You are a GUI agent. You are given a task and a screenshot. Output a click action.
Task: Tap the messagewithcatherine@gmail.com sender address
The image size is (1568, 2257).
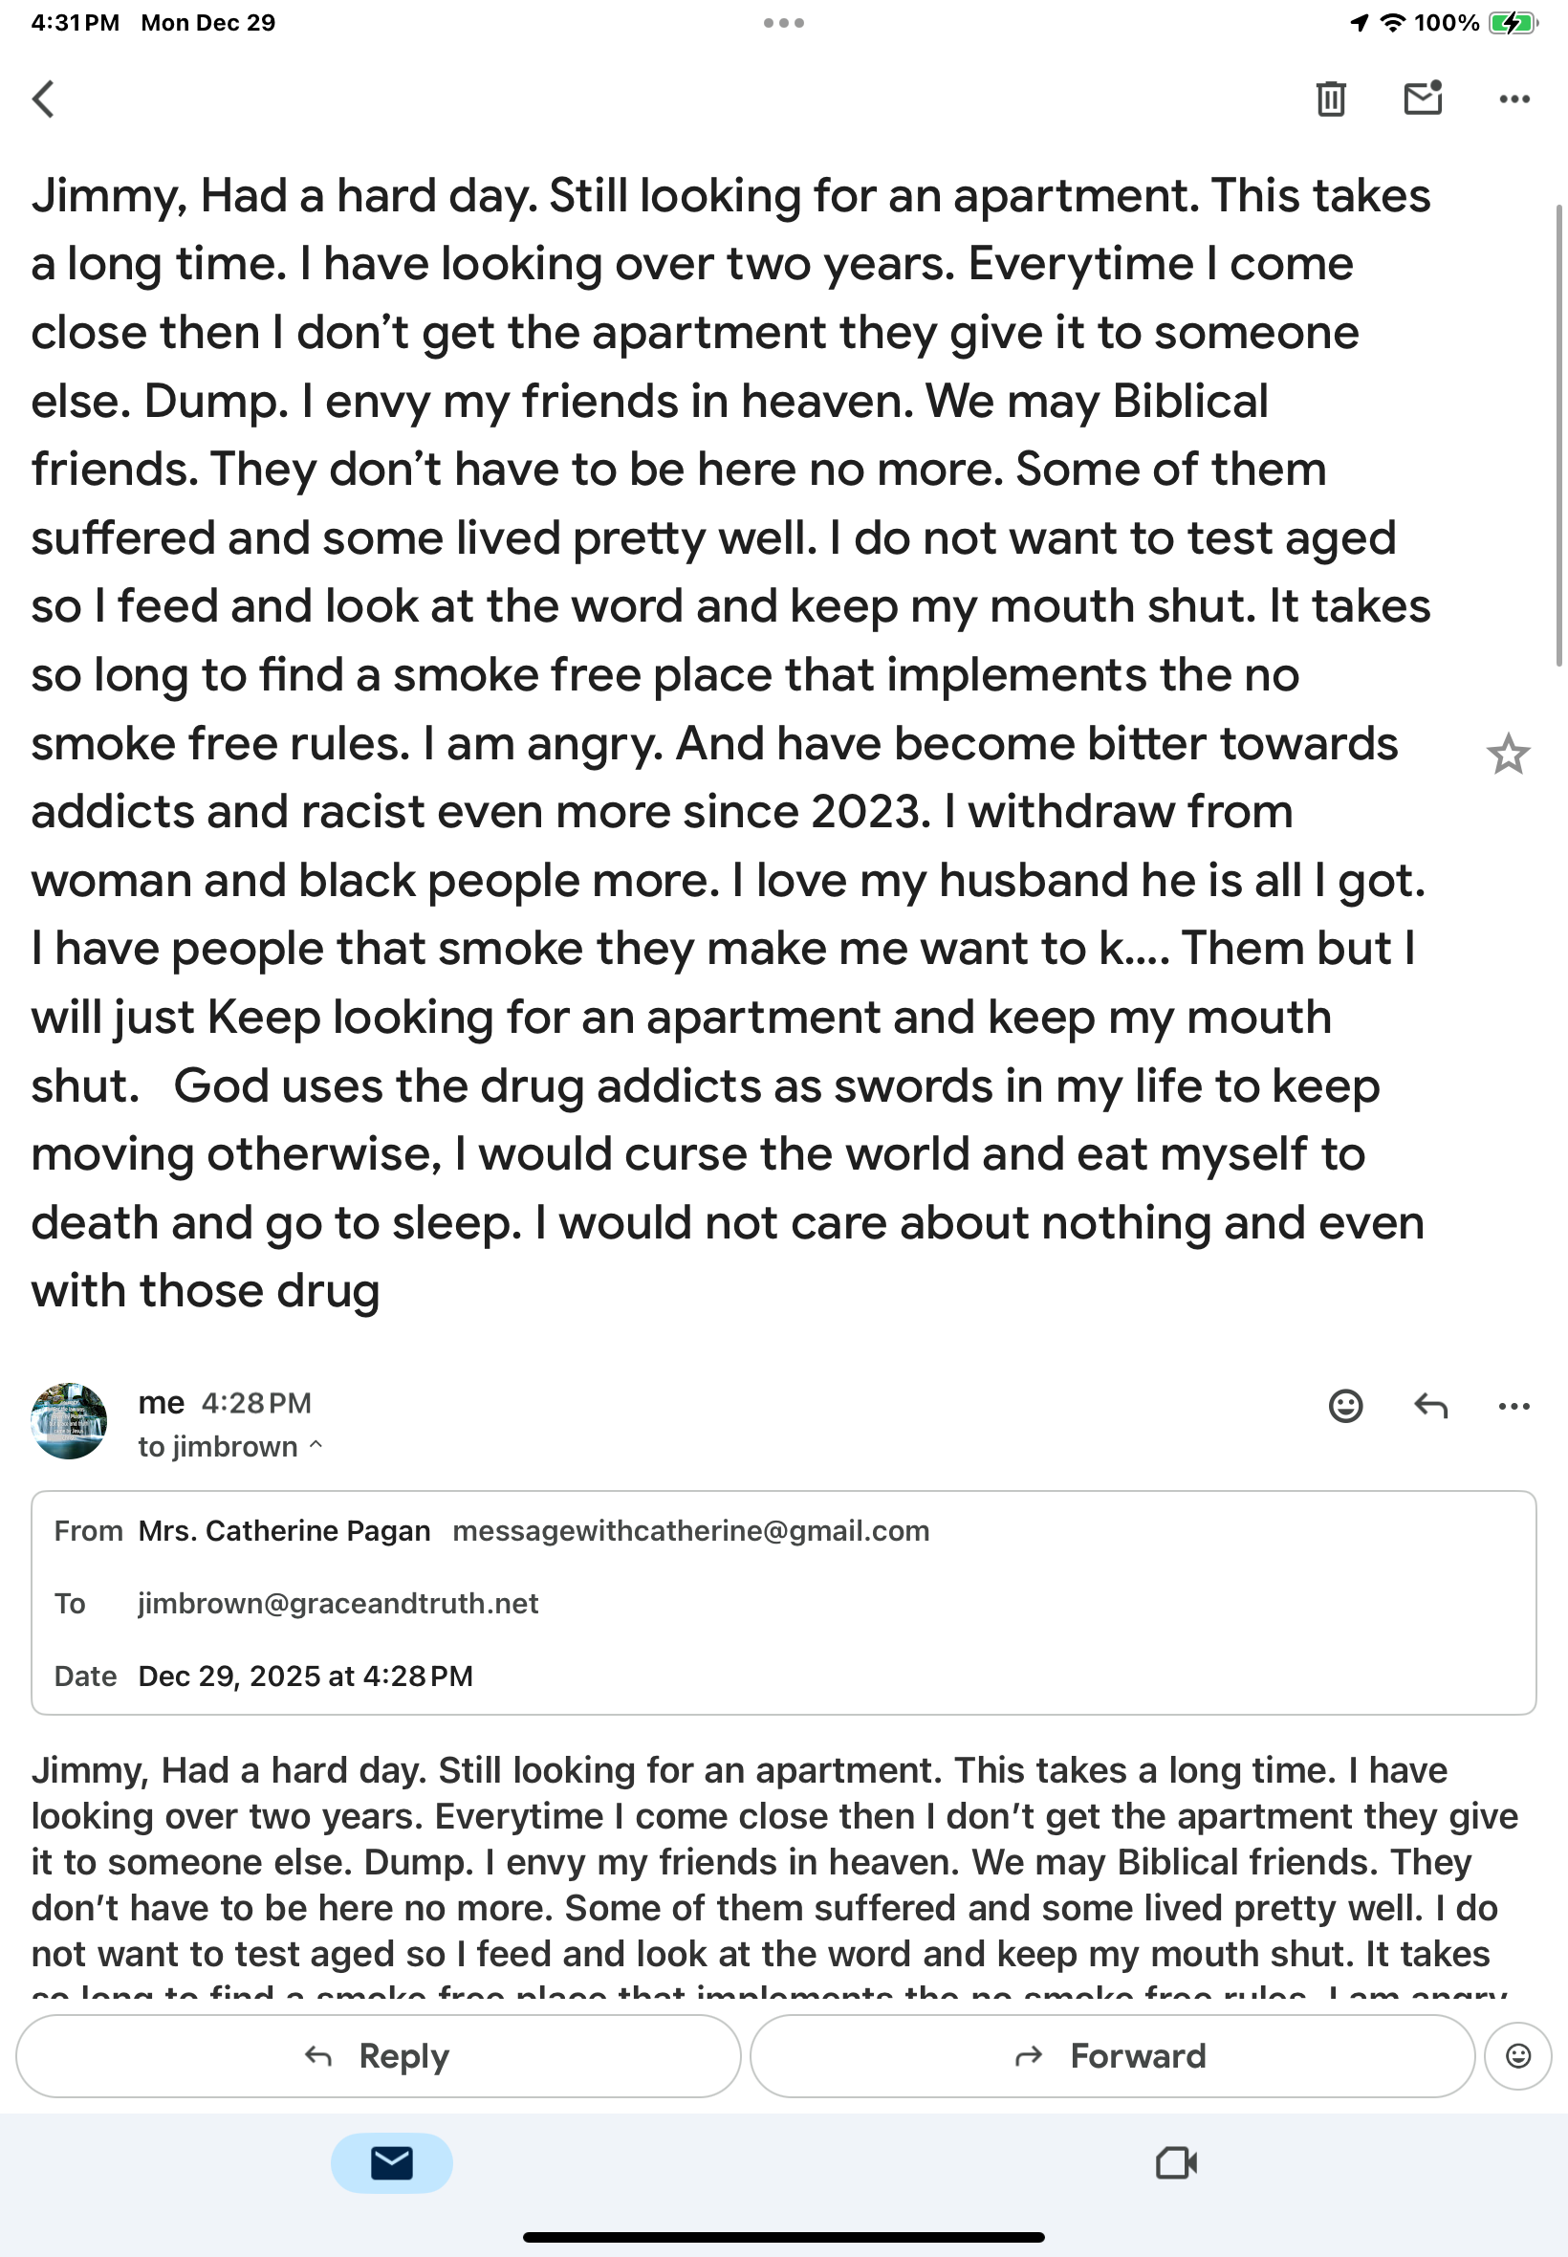[690, 1531]
